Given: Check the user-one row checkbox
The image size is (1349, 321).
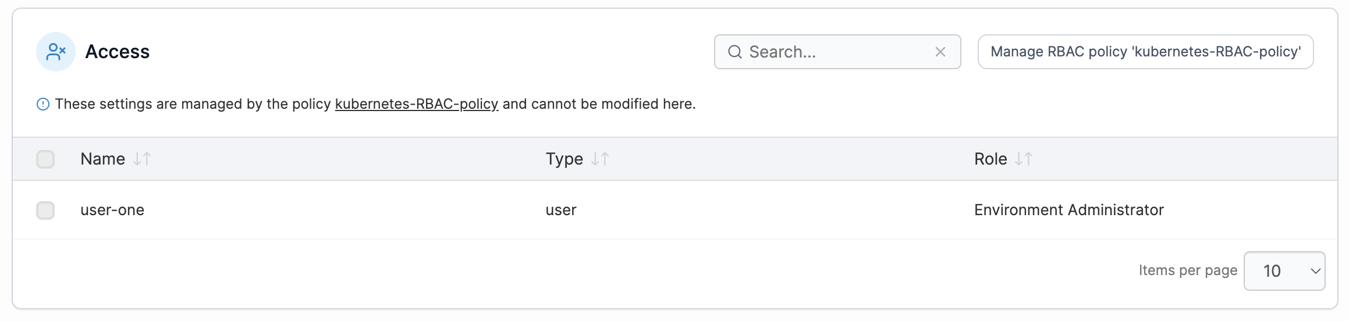Looking at the screenshot, I should (45, 210).
